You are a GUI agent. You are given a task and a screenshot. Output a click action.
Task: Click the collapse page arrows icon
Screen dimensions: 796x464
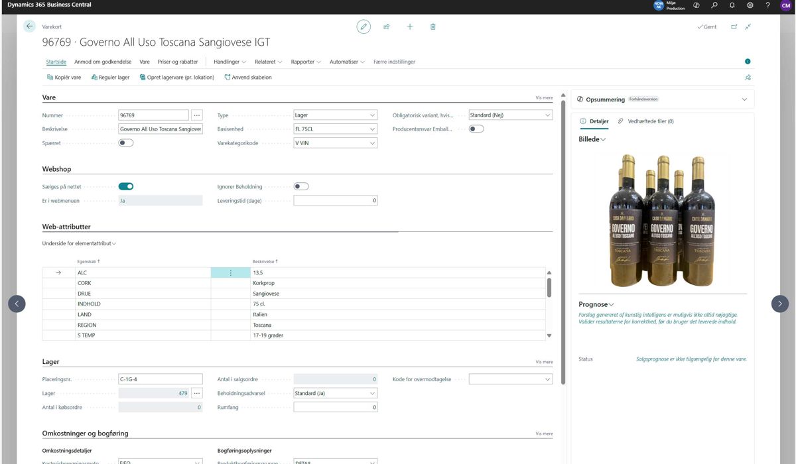click(x=748, y=27)
